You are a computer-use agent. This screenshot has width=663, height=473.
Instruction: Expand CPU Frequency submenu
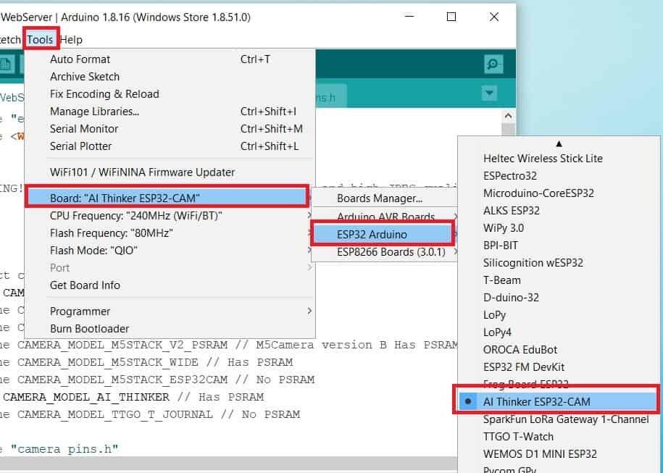click(x=170, y=216)
